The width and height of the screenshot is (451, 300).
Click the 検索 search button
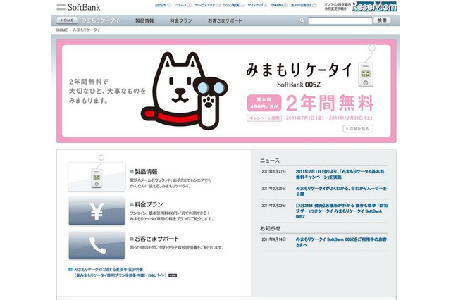[382, 20]
